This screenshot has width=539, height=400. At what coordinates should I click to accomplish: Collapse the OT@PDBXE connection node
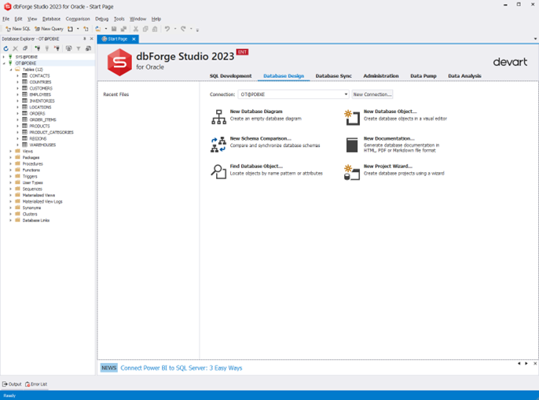4,64
